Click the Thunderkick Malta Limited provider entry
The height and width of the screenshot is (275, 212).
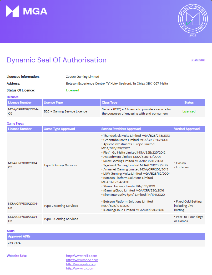point(135,136)
